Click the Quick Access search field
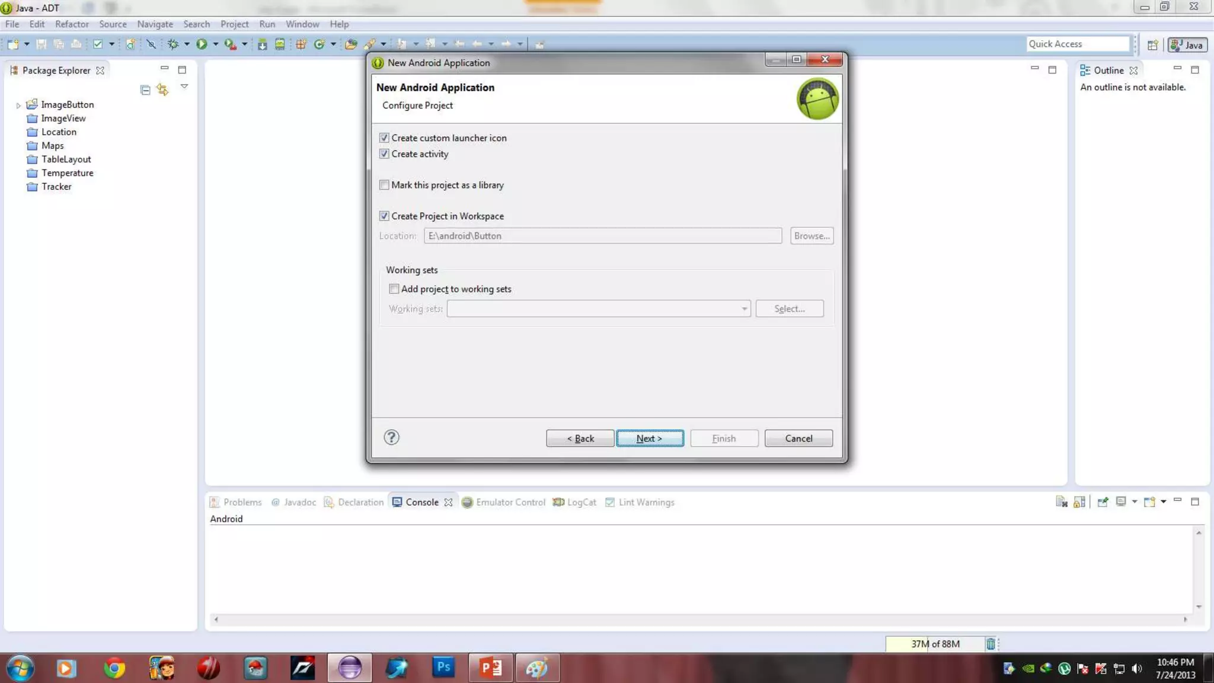 point(1077,44)
